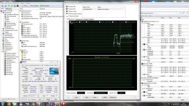Click the CPUID button
The image size is (189, 106).
click(x=105, y=97)
